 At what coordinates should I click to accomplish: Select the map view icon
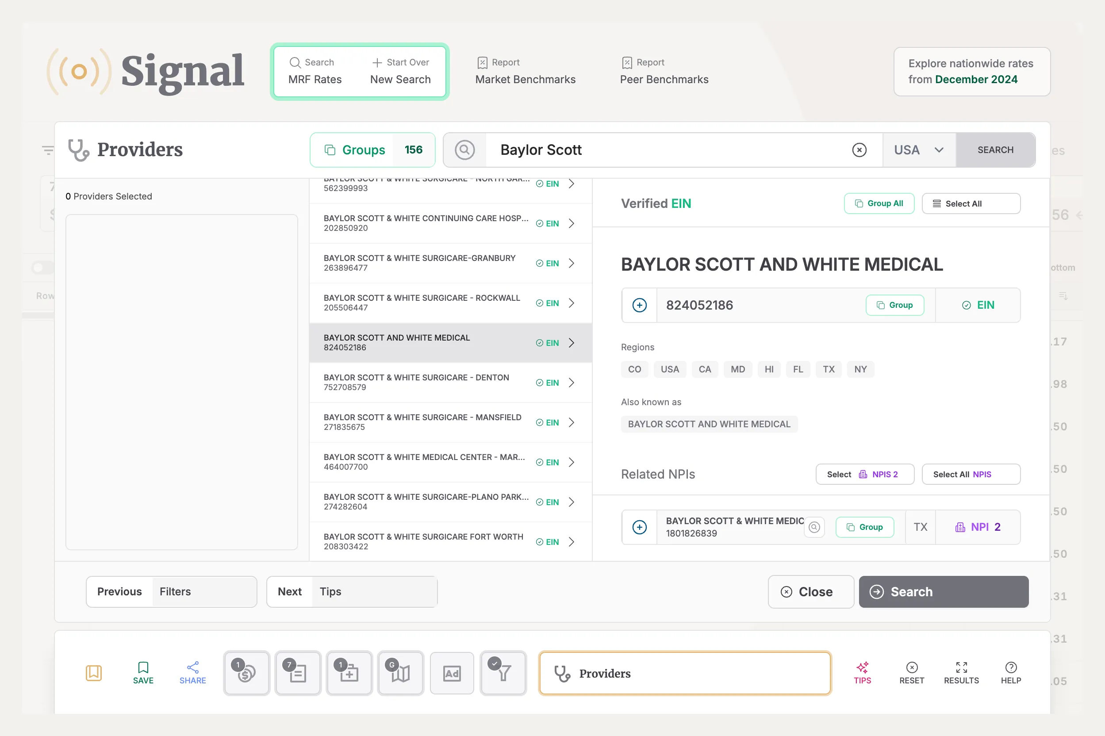point(400,672)
